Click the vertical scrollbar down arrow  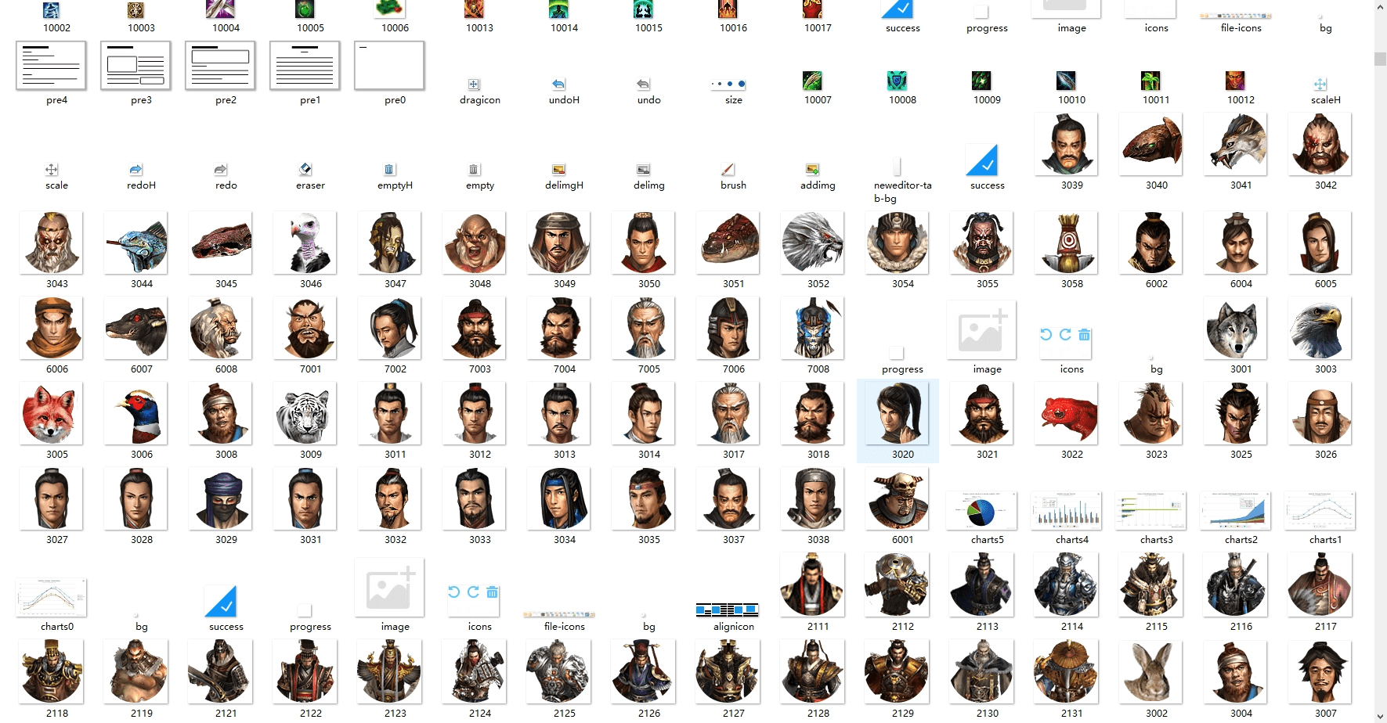tap(1380, 717)
